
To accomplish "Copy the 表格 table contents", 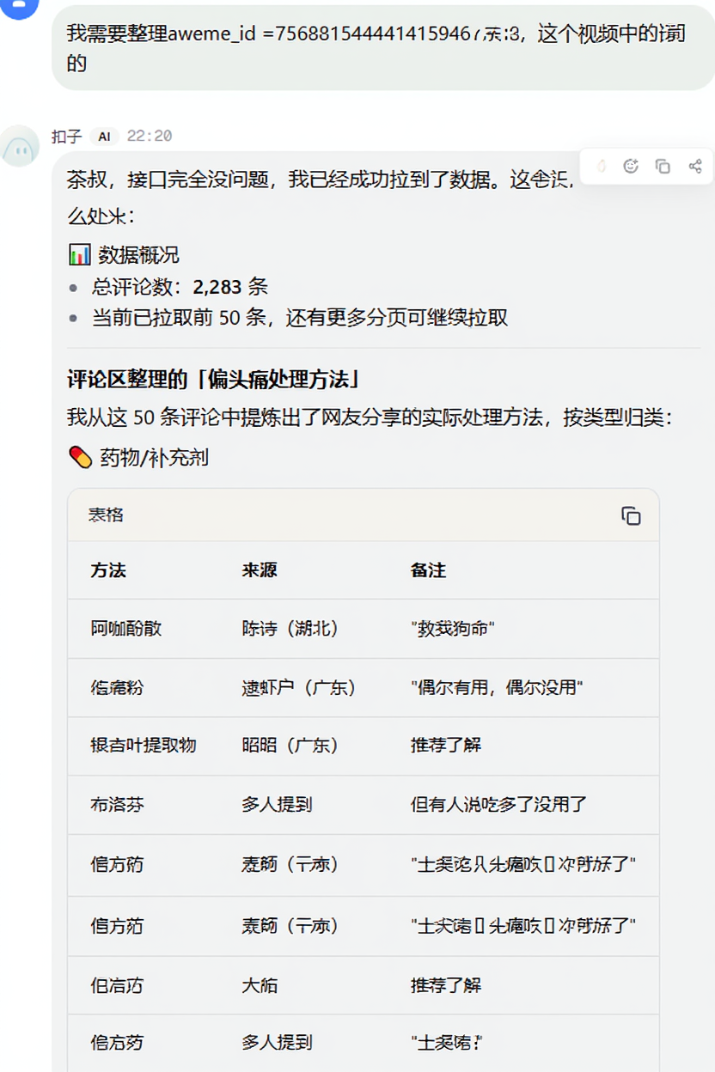I will click(x=631, y=515).
